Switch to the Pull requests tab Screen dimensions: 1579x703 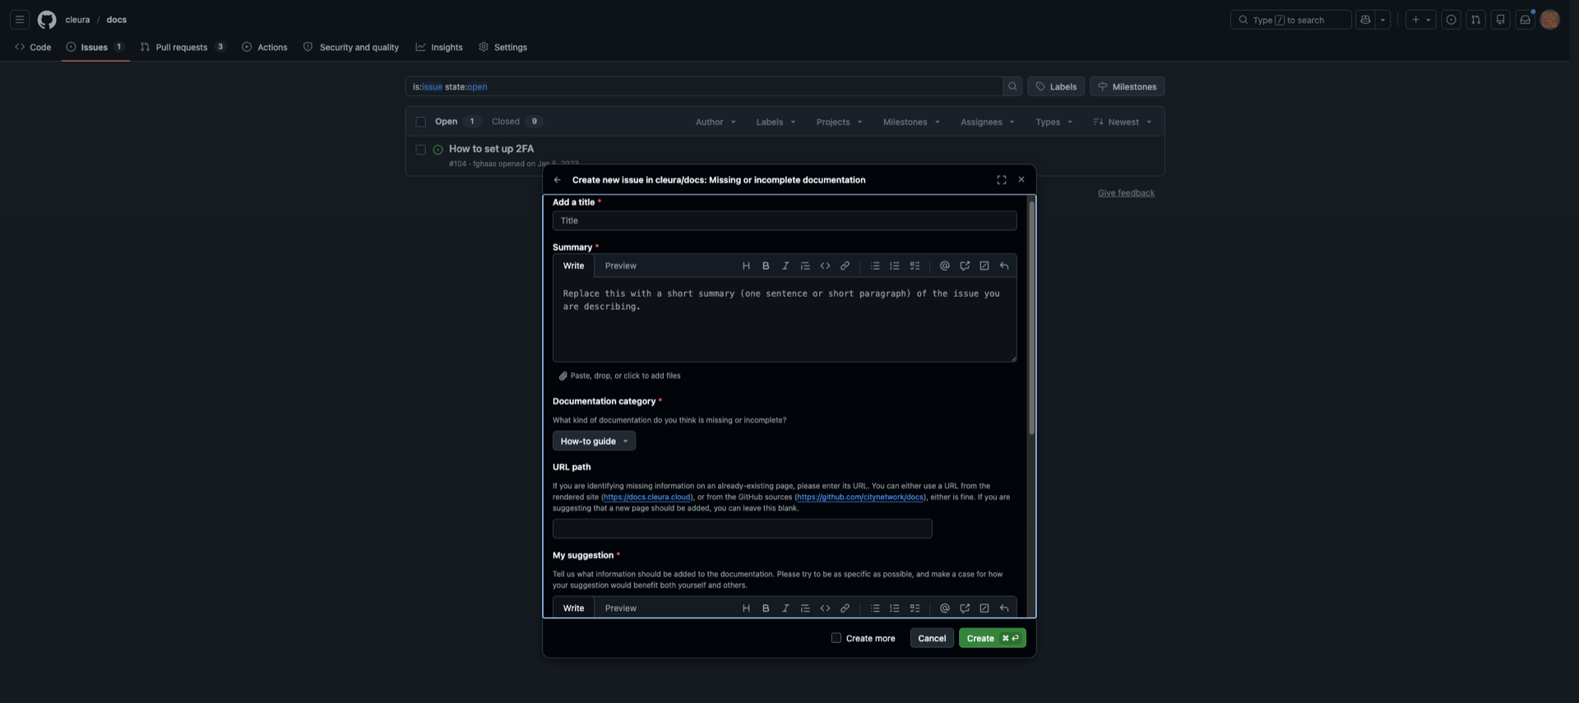(183, 48)
